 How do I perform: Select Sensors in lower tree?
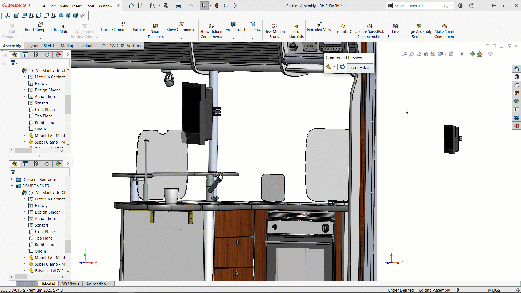(x=41, y=225)
